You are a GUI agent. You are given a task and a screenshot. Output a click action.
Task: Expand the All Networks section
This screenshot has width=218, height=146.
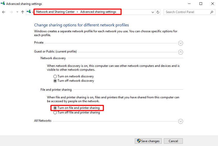tap(181, 121)
